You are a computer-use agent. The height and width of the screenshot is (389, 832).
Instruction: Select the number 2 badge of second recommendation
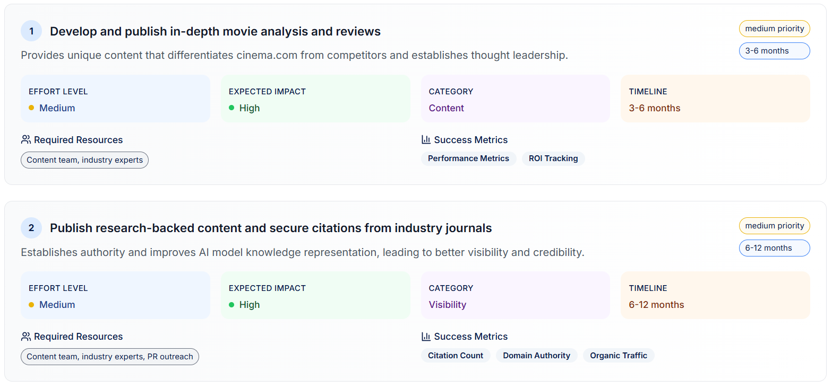pyautogui.click(x=31, y=228)
